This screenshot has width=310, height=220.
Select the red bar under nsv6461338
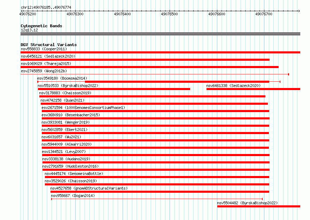(253, 89)
